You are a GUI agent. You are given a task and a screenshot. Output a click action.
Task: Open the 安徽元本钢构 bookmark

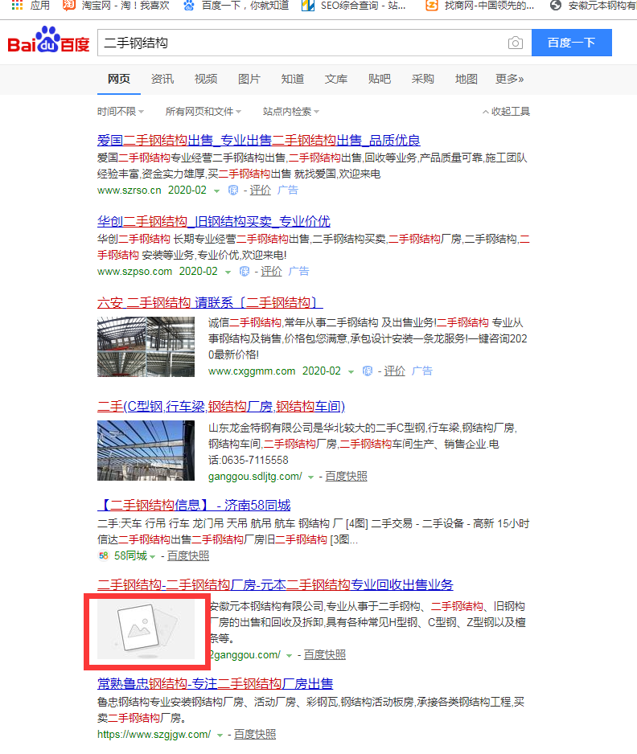(594, 6)
